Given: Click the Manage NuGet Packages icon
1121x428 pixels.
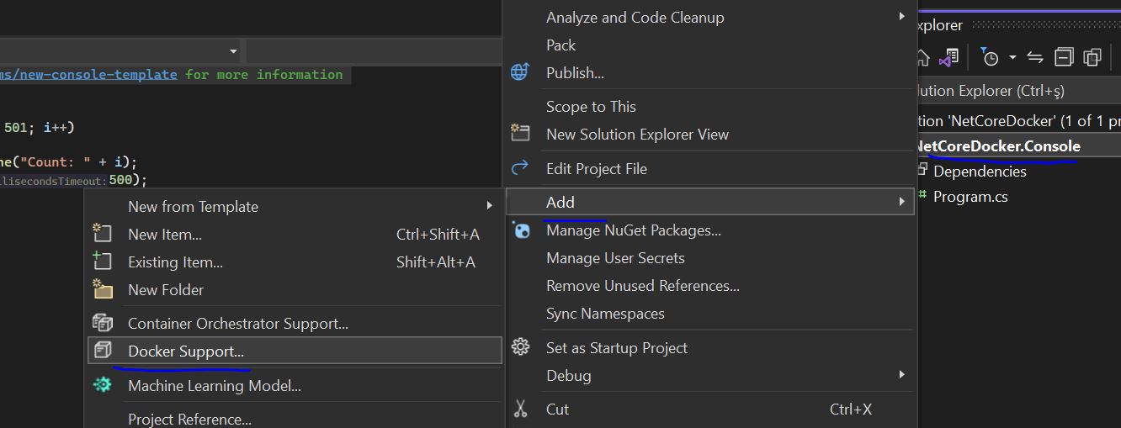Looking at the screenshot, I should pos(521,230).
